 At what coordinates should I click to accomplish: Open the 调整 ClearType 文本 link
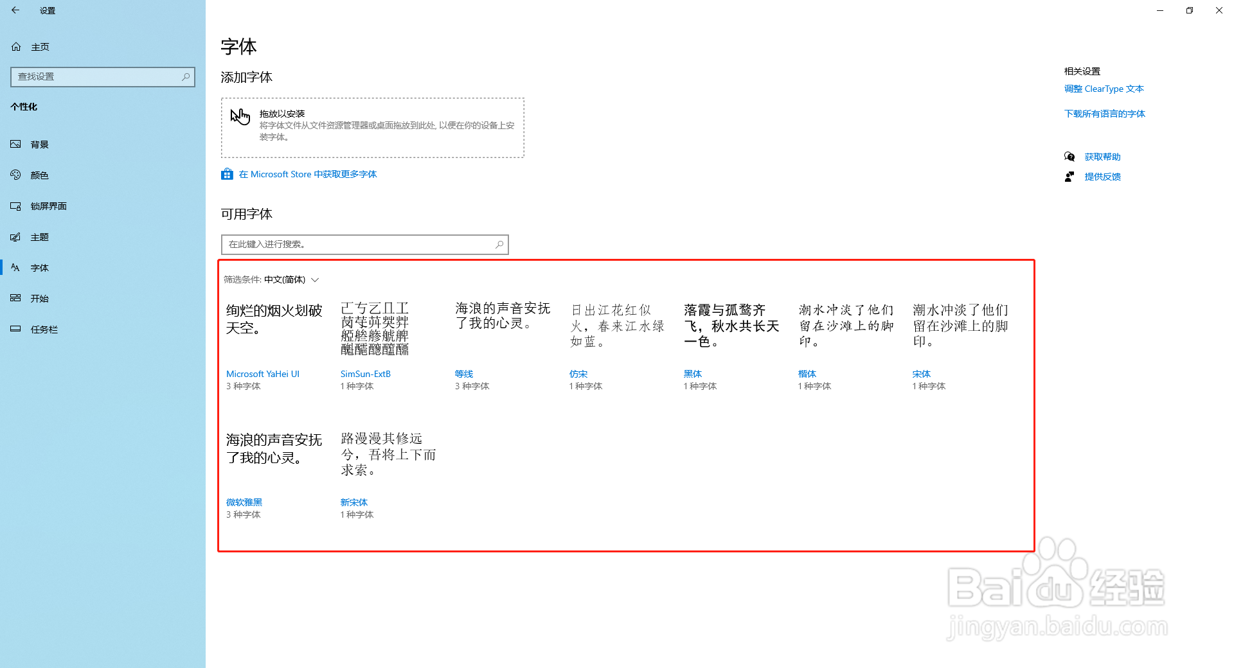pyautogui.click(x=1104, y=89)
